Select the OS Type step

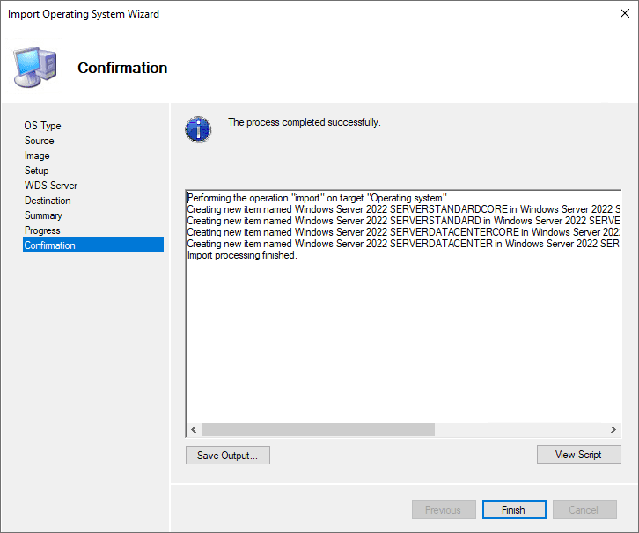[43, 126]
